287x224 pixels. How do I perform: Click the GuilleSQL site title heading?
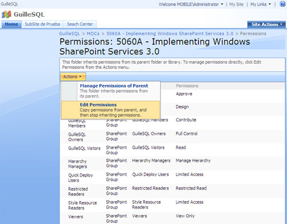(29, 14)
